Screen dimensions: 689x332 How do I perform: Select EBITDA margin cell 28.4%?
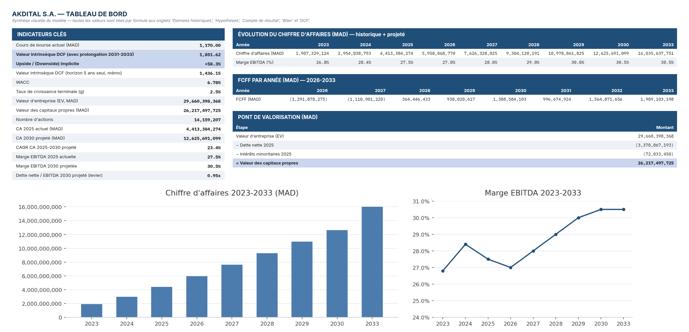pyautogui.click(x=365, y=62)
